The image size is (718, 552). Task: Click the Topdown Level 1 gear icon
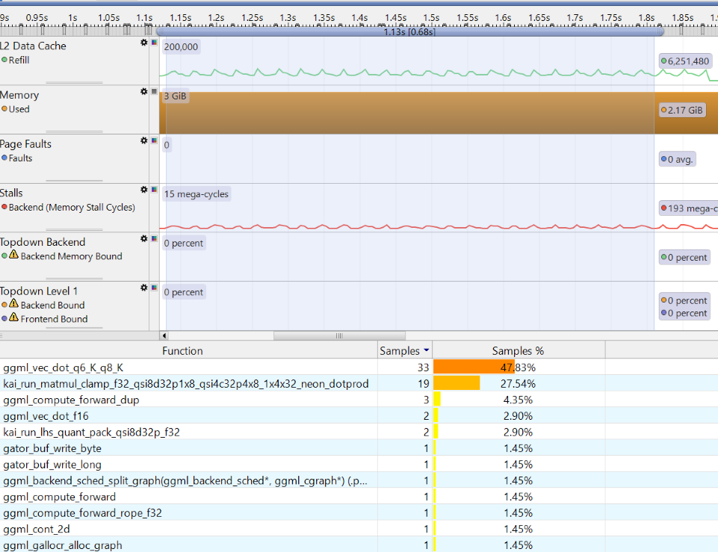[x=144, y=288]
